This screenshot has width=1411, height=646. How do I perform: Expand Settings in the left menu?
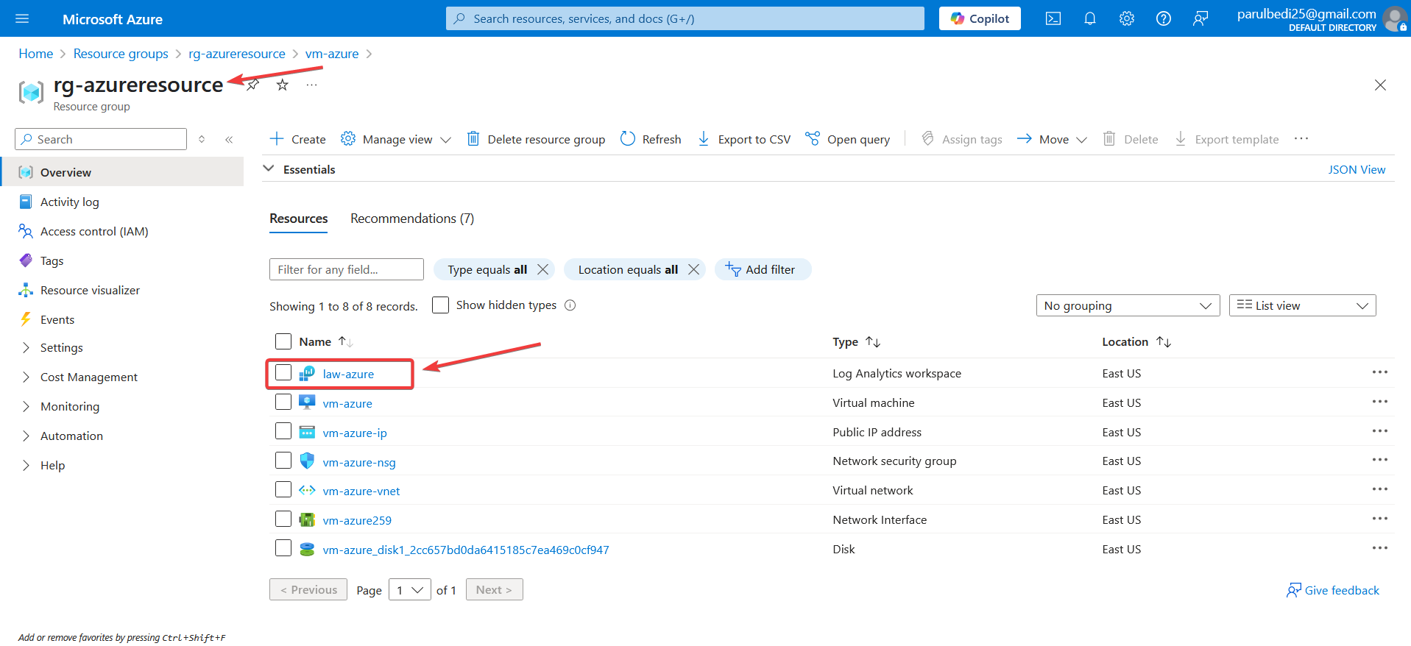click(61, 347)
